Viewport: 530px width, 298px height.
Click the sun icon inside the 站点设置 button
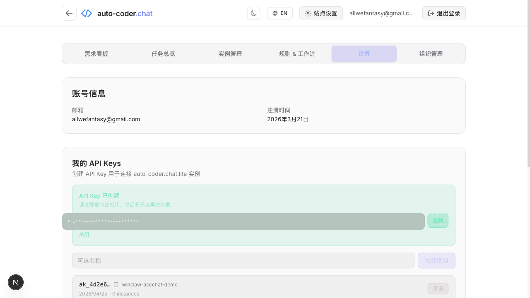click(x=308, y=13)
